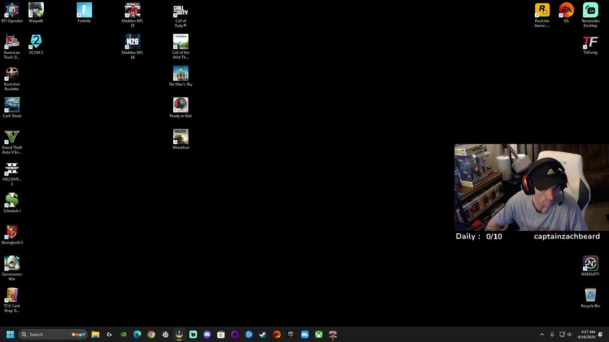Select the Schedule I desktop icon
Screen dimensions: 609x342
pyautogui.click(x=12, y=203)
